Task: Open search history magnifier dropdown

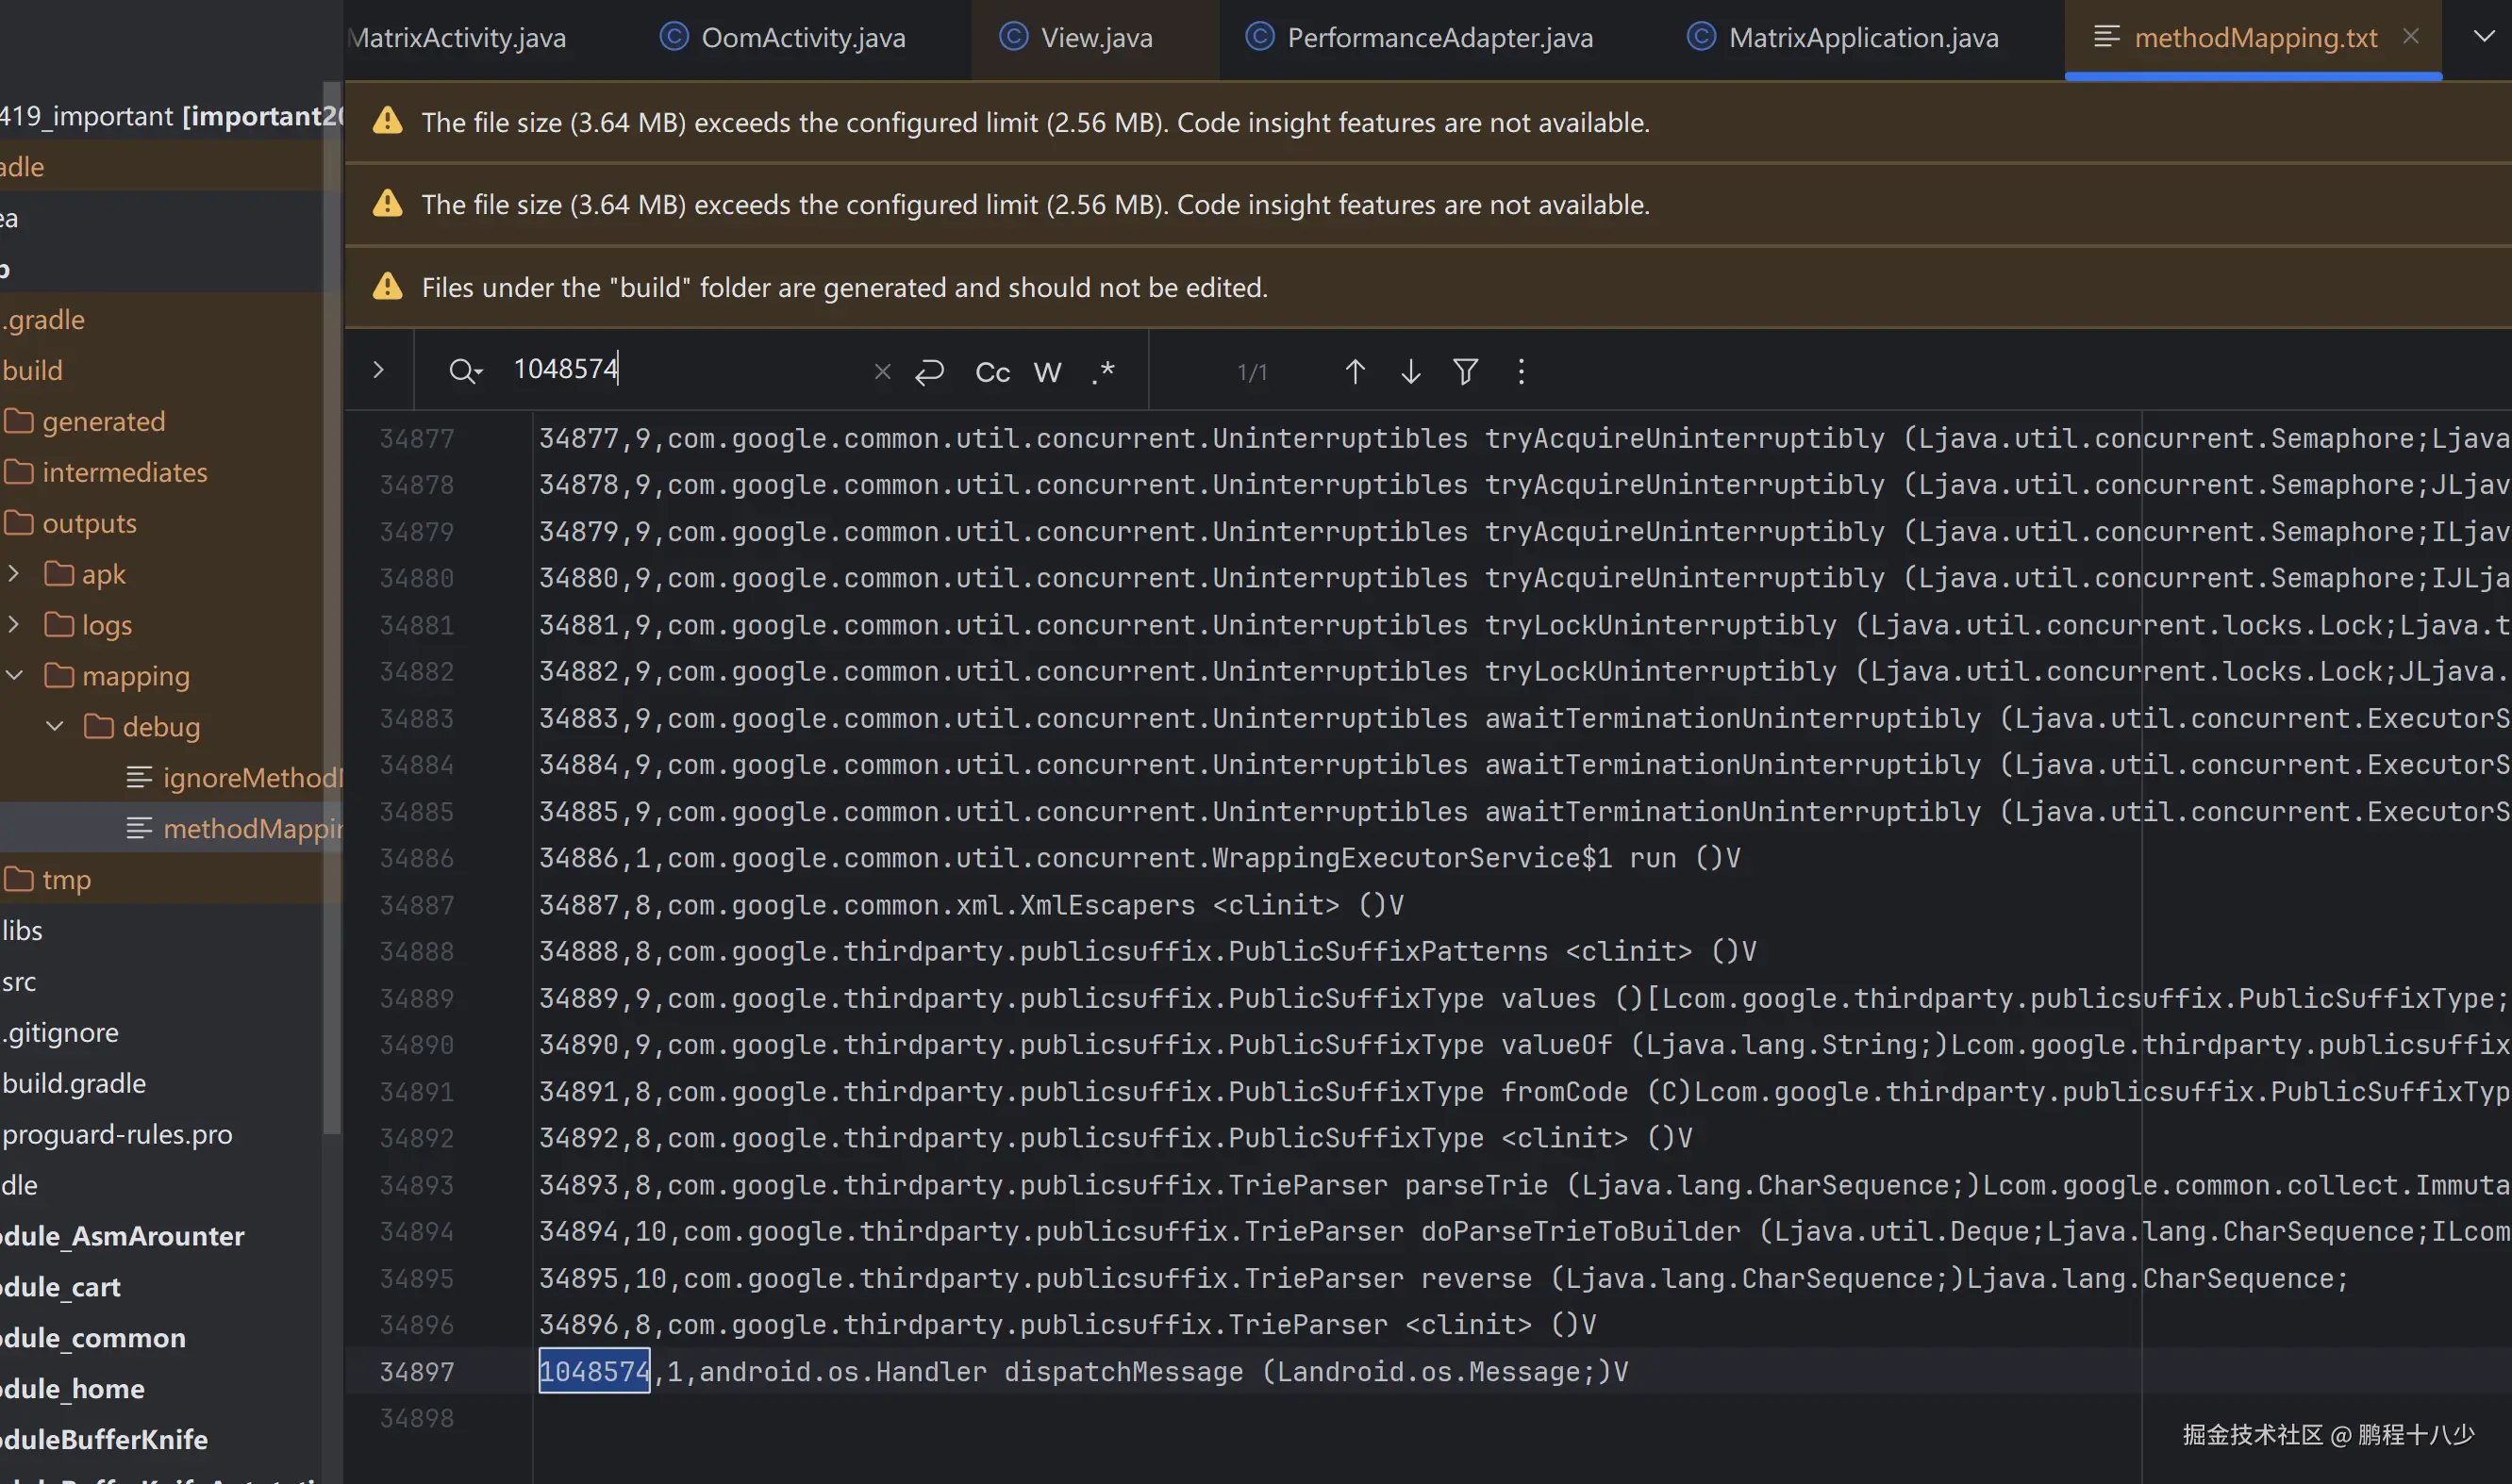Action: pyautogui.click(x=465, y=371)
